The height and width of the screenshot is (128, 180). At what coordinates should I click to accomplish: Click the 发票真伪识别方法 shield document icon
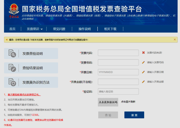pyautogui.click(x=12, y=82)
